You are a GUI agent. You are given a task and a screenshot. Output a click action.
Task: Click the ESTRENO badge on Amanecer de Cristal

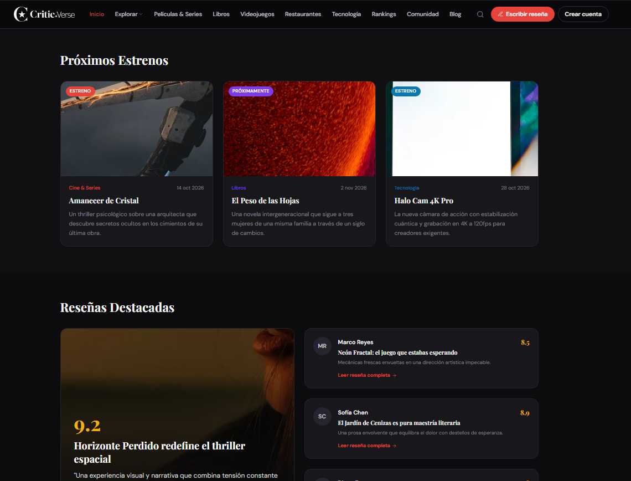(80, 91)
